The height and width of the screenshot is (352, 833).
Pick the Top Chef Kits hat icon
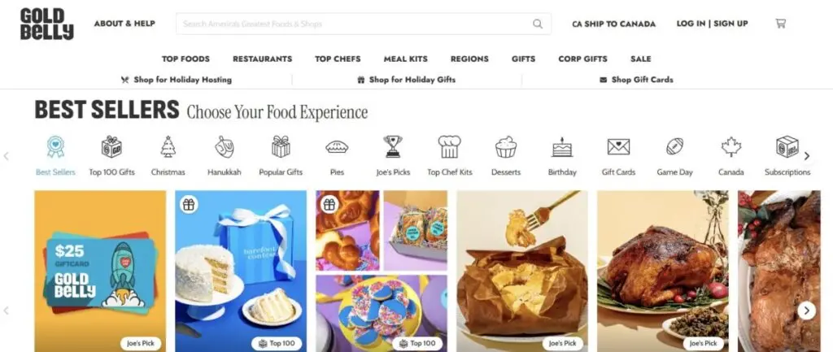click(449, 147)
